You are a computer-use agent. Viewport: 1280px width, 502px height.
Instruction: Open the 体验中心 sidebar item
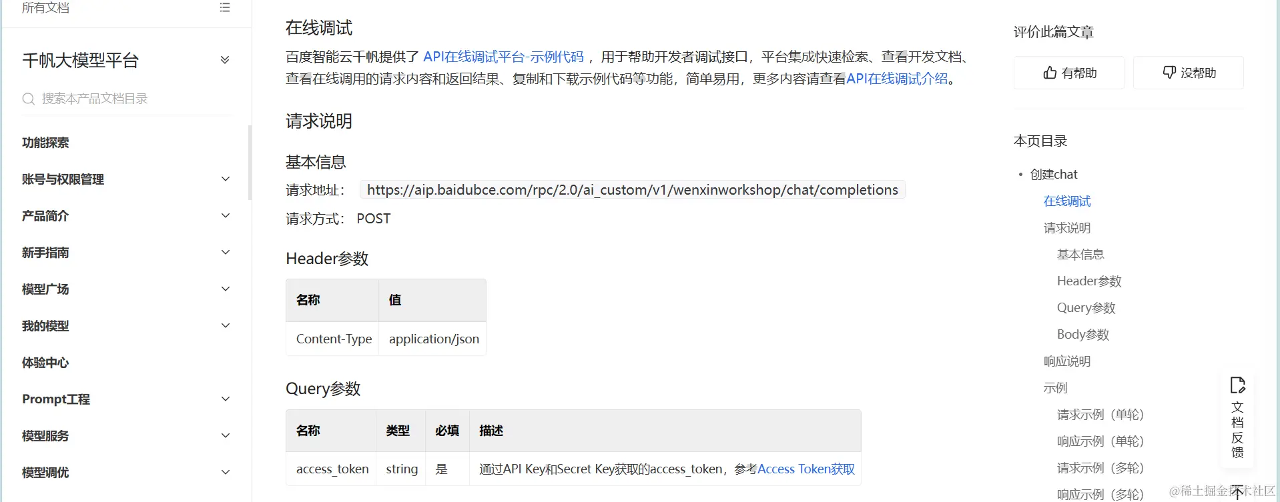tap(45, 363)
